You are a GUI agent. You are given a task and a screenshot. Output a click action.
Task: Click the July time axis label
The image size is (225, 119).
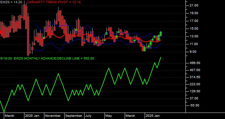click(88, 116)
